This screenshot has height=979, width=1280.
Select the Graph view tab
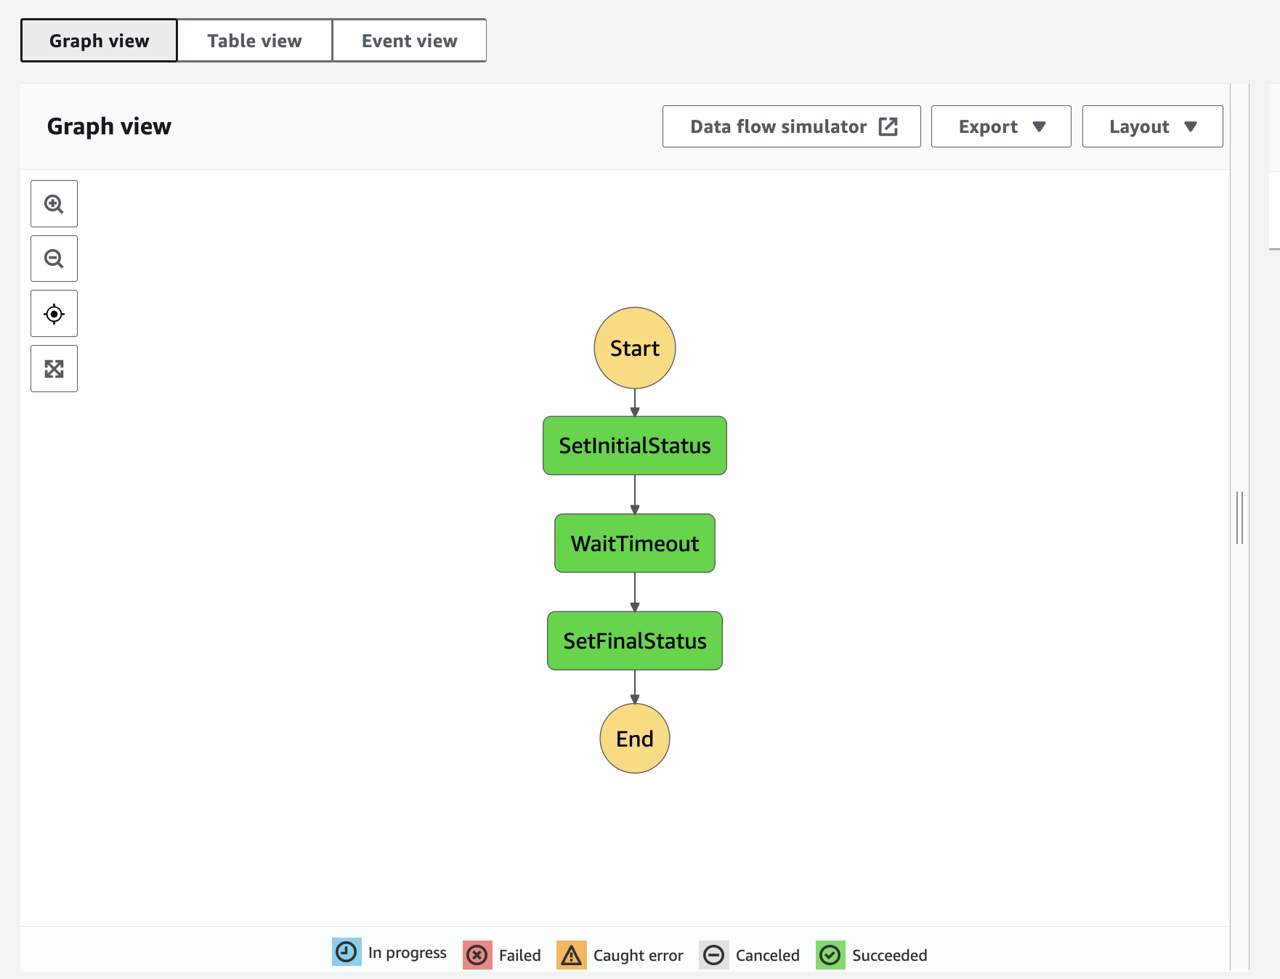pos(98,40)
